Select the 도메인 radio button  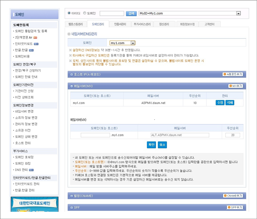pos(85,13)
